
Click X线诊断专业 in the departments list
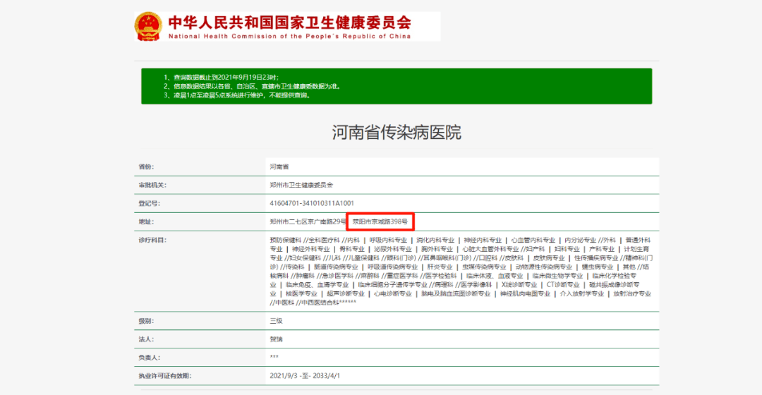(x=519, y=285)
